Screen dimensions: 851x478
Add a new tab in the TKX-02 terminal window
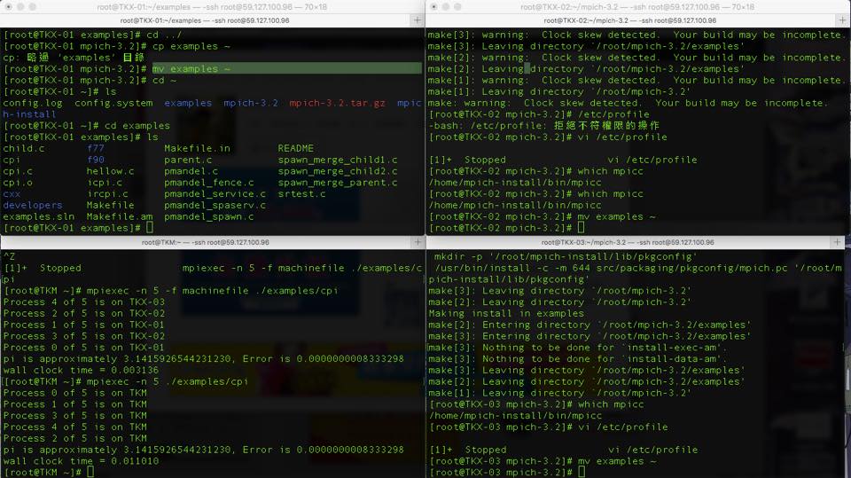click(842, 20)
